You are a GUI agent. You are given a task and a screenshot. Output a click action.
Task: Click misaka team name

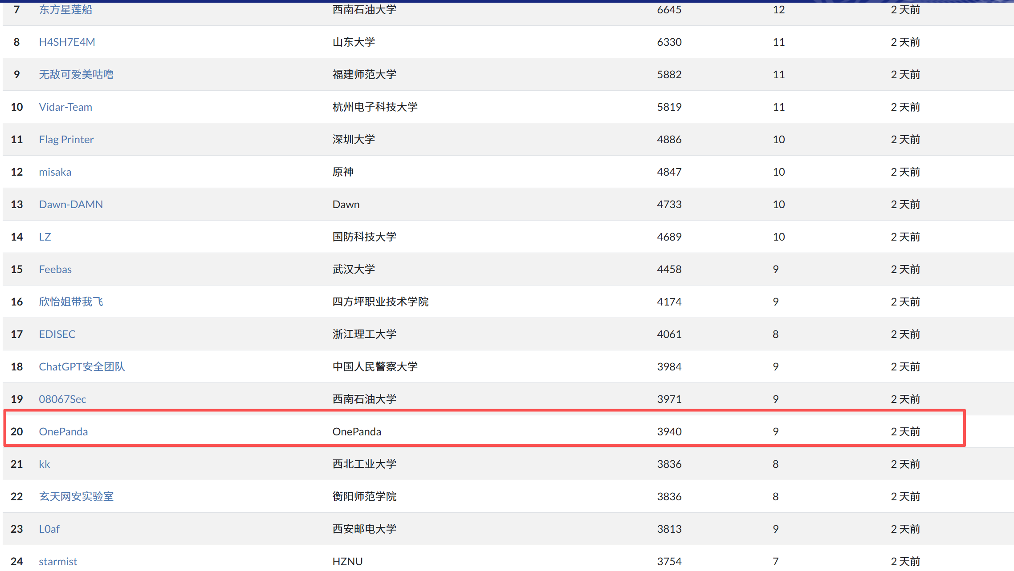point(55,172)
